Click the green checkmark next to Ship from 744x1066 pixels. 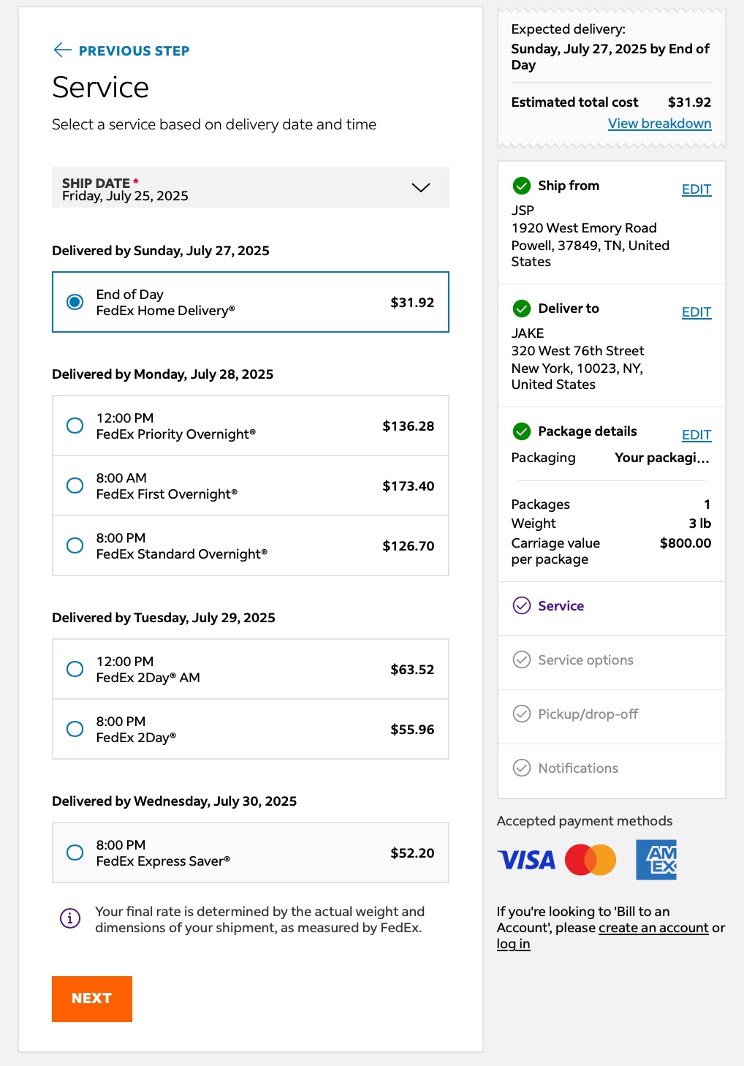pyautogui.click(x=522, y=186)
